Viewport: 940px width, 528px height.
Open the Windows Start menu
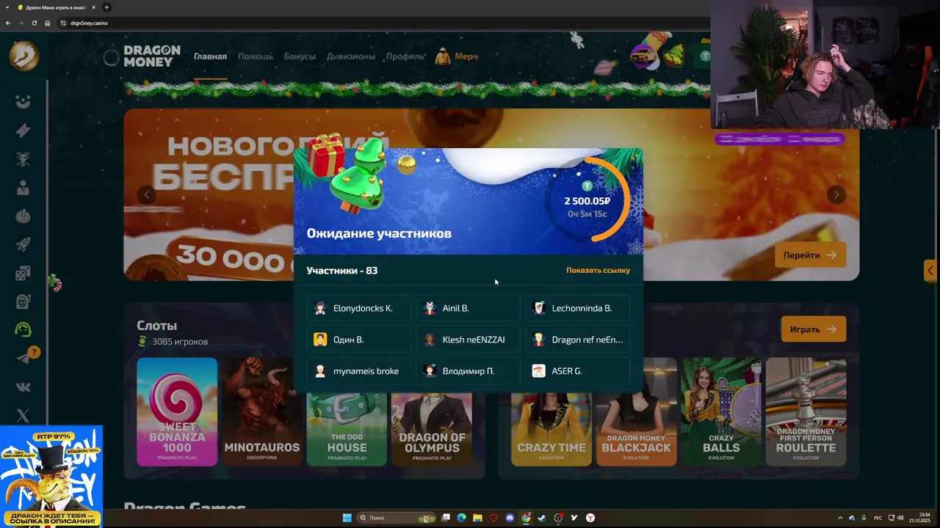[x=347, y=518]
